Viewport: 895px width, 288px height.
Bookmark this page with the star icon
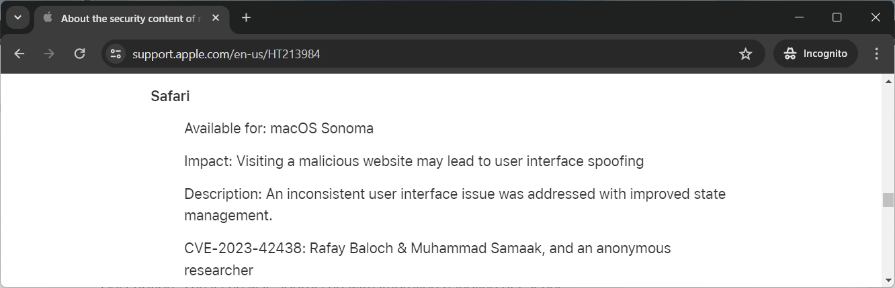pos(745,54)
